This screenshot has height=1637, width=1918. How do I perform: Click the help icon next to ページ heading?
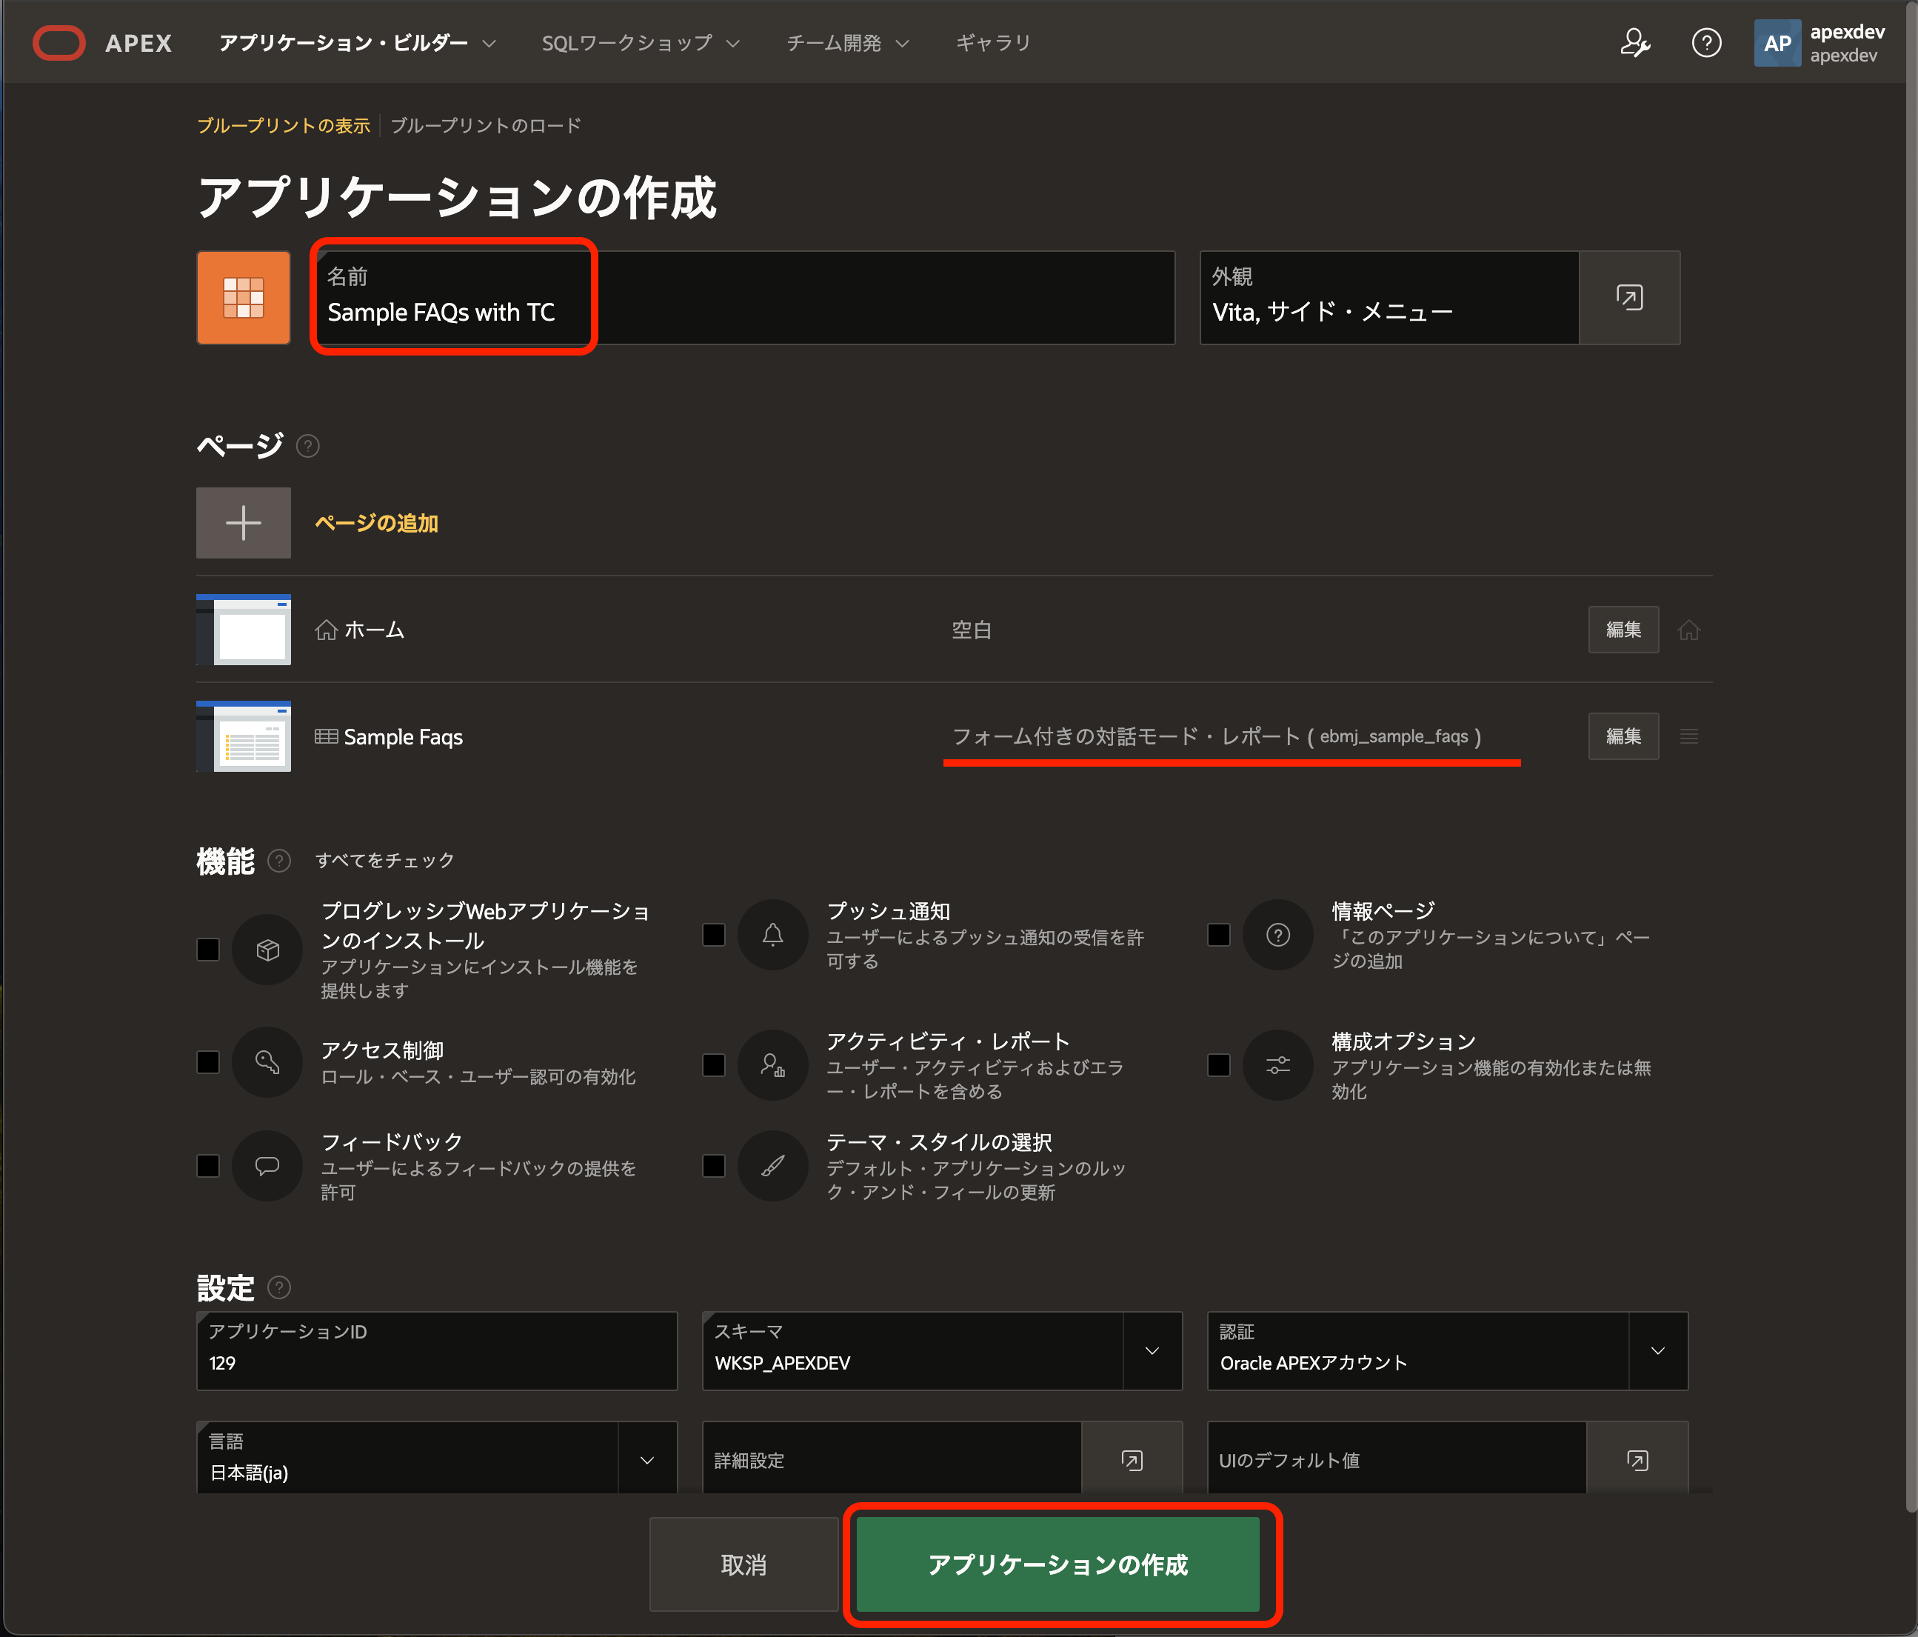[x=307, y=446]
